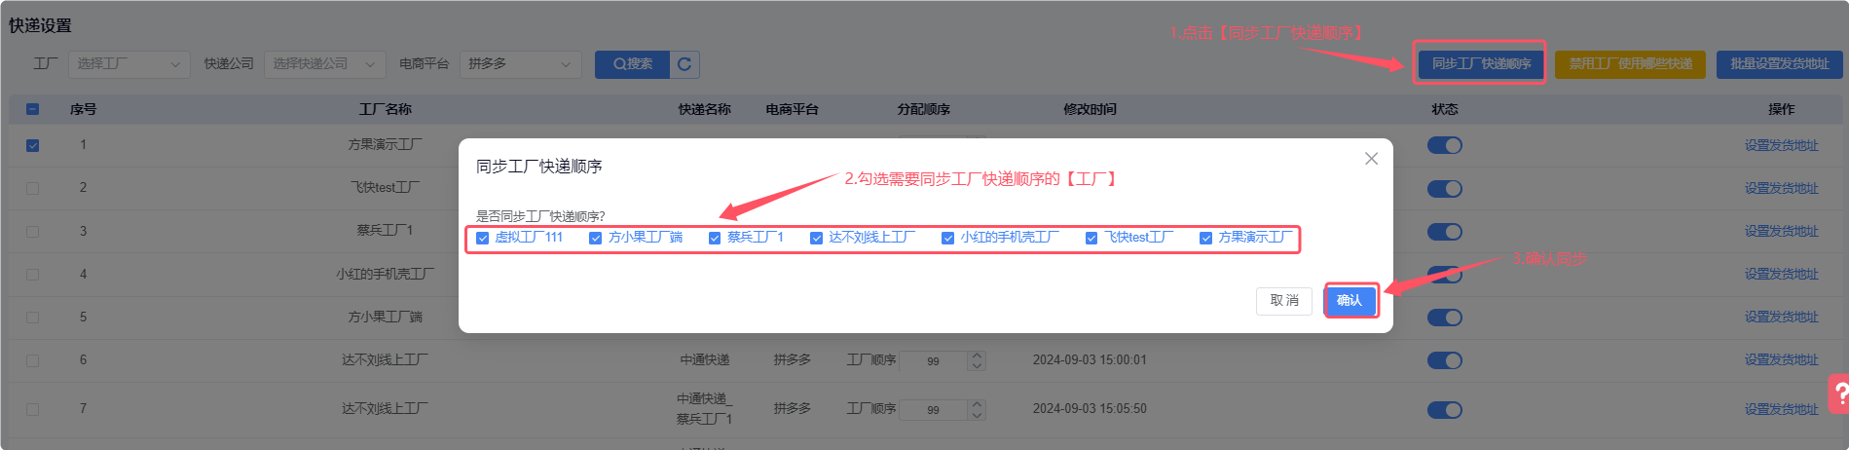Viewport: 1849px width, 450px height.
Task: Uncheck 蔡兵工厂1 in the dialog
Action: point(715,238)
